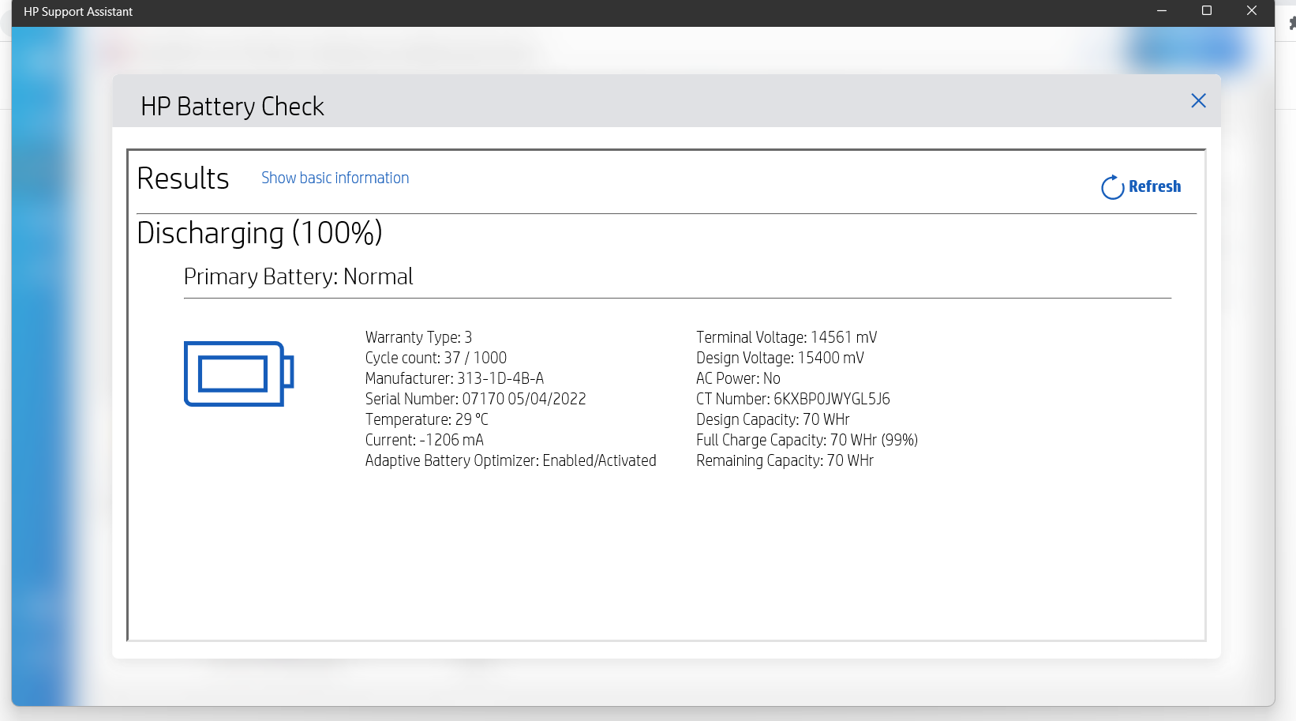Minimize the HP Support Assistant window
This screenshot has height=721, width=1296.
(1162, 11)
